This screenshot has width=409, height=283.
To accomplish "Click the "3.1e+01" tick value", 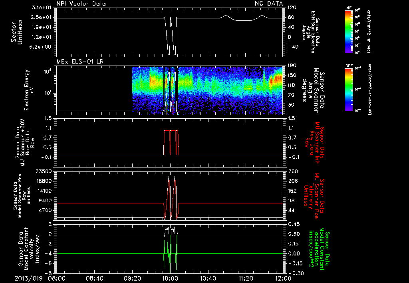I will coord(42,7).
